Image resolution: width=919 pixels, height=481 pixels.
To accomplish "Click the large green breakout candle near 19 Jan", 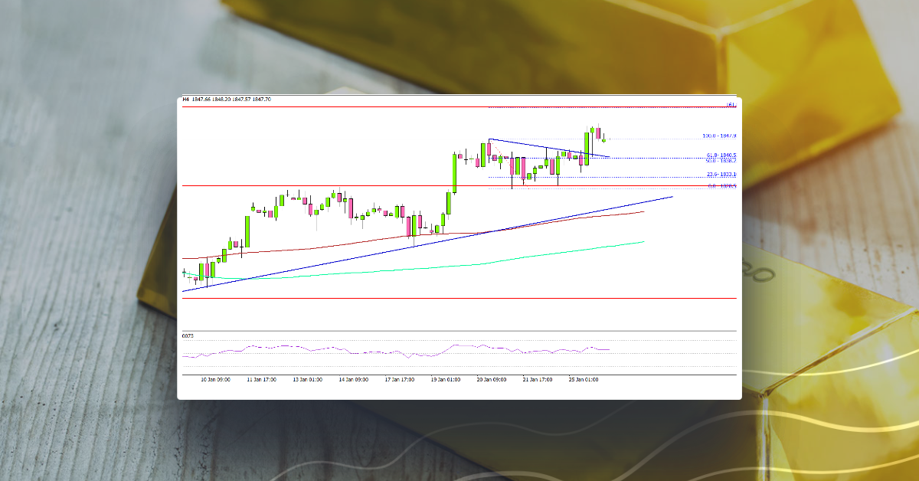I will click(x=453, y=172).
